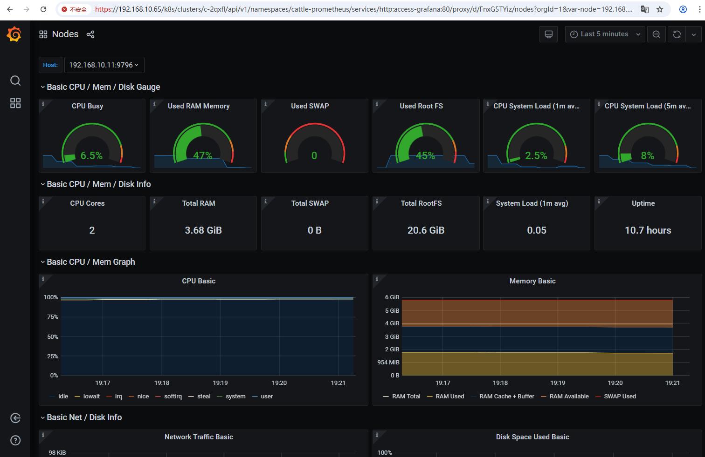Refresh the dashboard
Viewport: 705px width, 457px height.
[677, 34]
